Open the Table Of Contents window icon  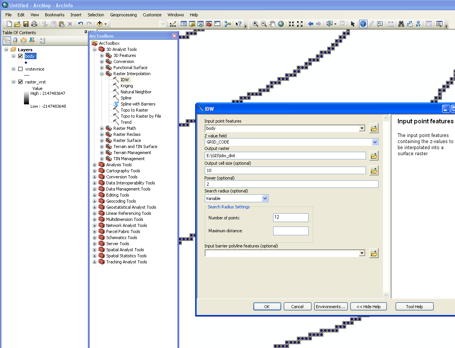(184, 24)
